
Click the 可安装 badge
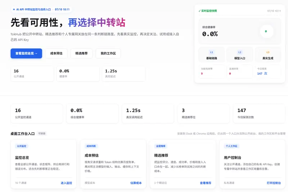point(42,133)
